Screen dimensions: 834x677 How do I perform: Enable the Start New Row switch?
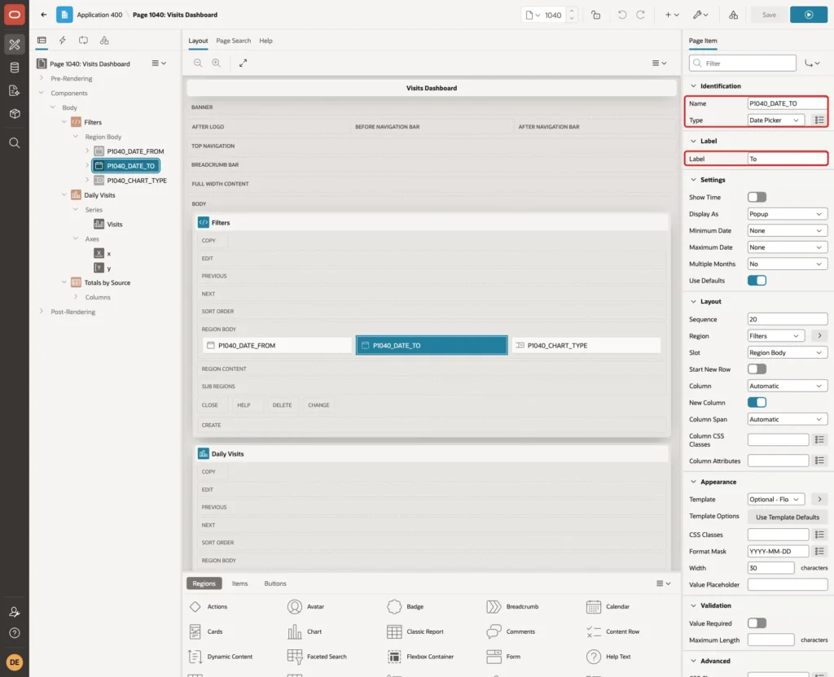coord(757,369)
